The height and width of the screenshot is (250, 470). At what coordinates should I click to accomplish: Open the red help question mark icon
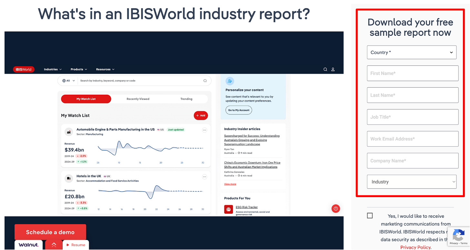[336, 209]
